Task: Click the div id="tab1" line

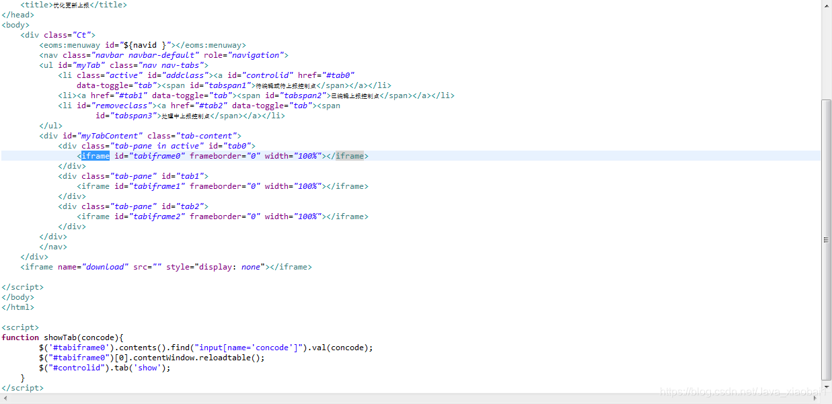Action: (x=133, y=176)
